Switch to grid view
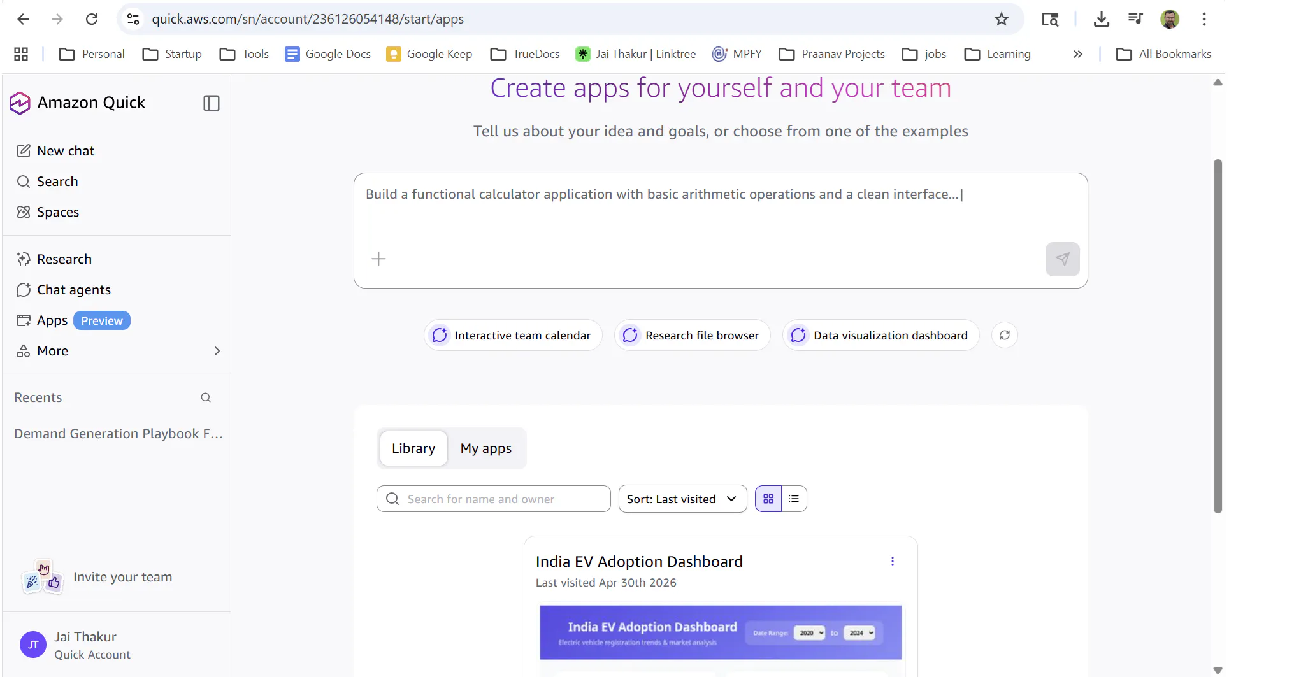Viewport: 1308px width, 677px height. click(x=768, y=499)
